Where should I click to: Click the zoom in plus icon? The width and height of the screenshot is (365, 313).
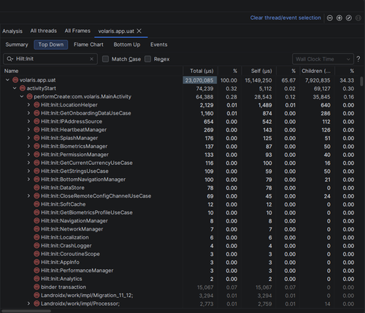[x=339, y=18]
